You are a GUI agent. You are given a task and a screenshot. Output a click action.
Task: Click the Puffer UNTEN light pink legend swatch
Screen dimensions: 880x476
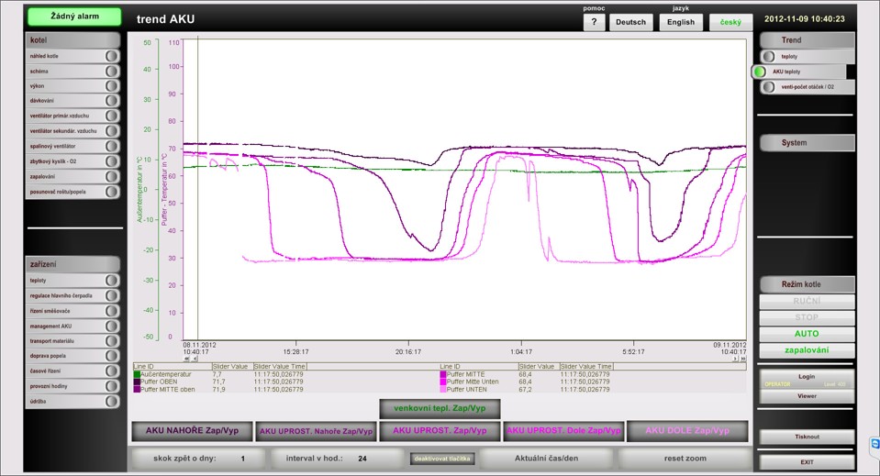(443, 389)
